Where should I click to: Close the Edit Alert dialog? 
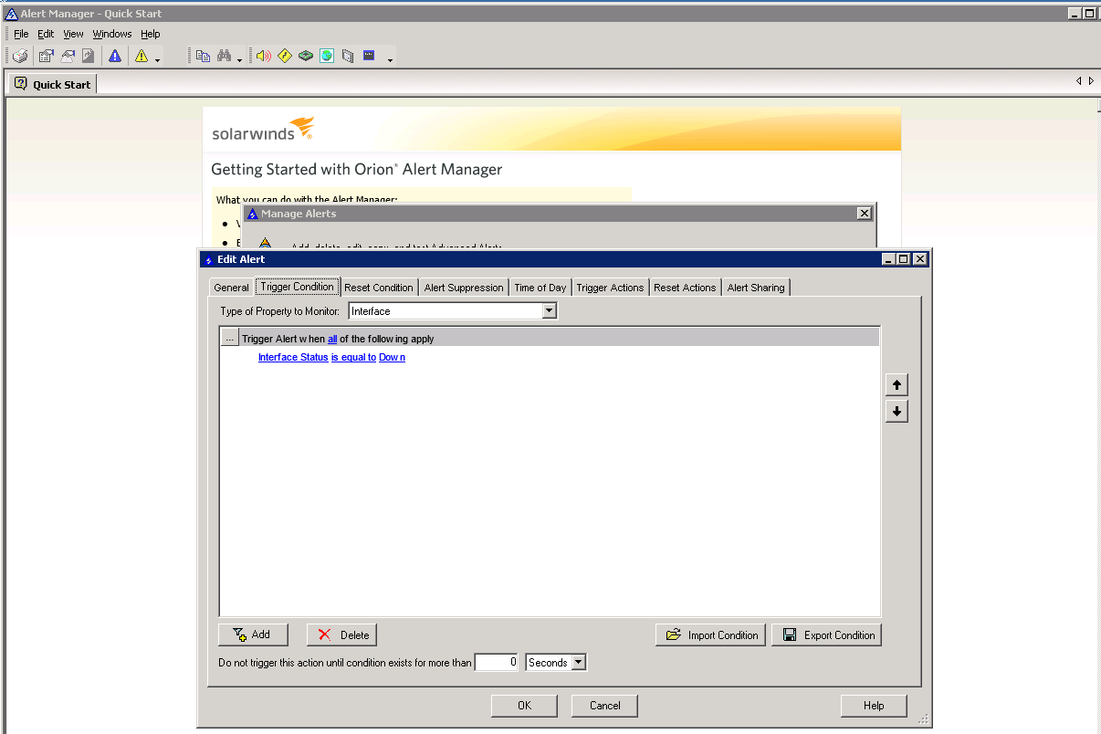pyautogui.click(x=920, y=259)
